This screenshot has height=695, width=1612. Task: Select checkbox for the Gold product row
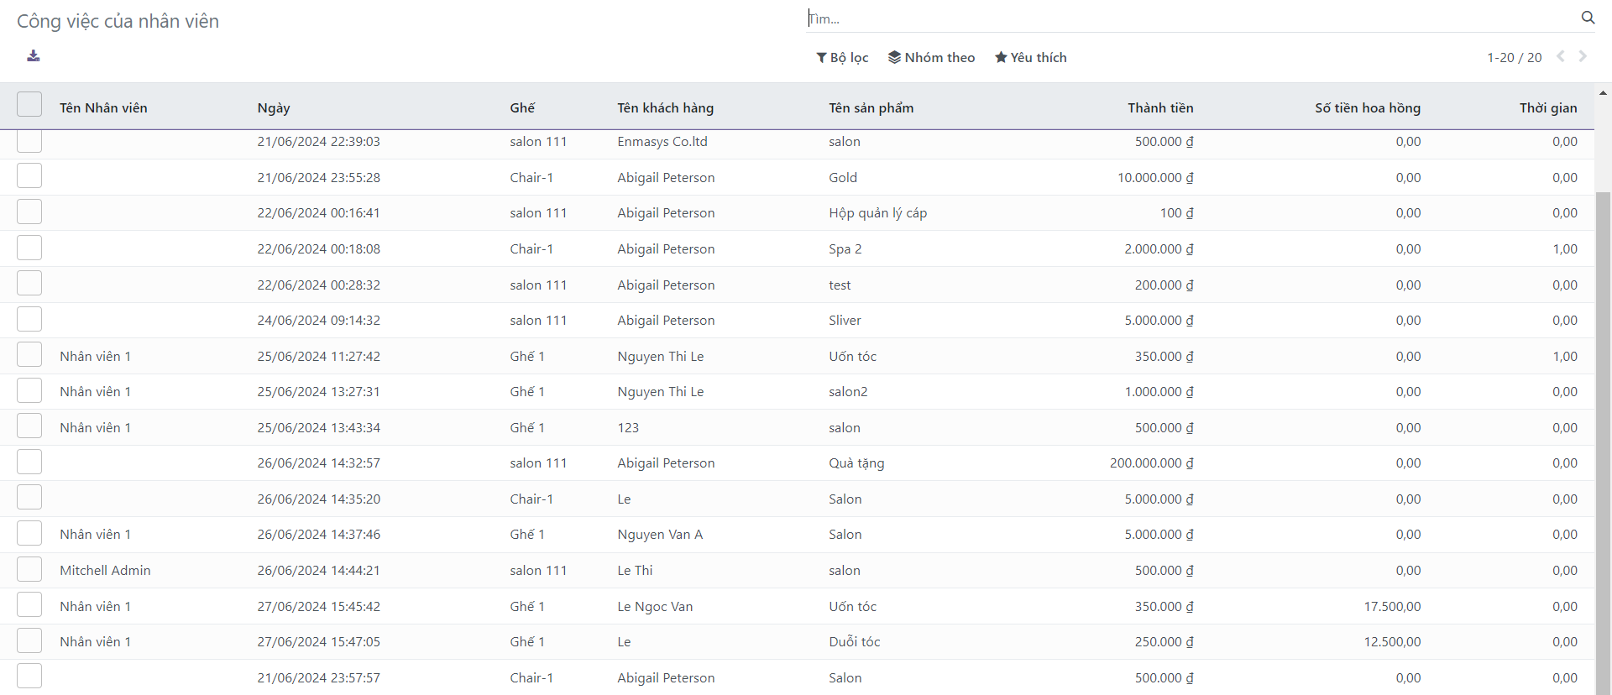(29, 176)
